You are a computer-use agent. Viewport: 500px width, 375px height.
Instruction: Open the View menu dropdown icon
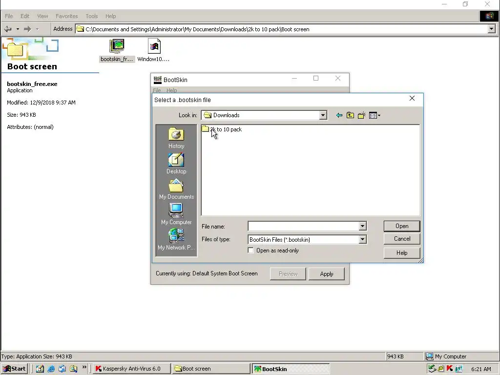click(x=375, y=115)
